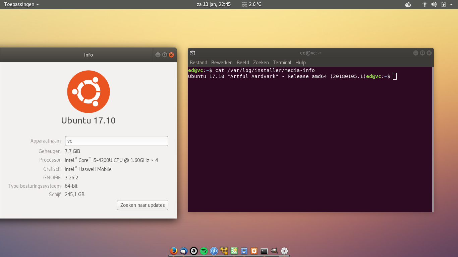Click the terminal window's title bar icon
The width and height of the screenshot is (458, 257).
[x=192, y=53]
